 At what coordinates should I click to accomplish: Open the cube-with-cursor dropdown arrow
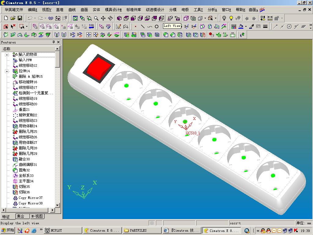tap(215, 18)
